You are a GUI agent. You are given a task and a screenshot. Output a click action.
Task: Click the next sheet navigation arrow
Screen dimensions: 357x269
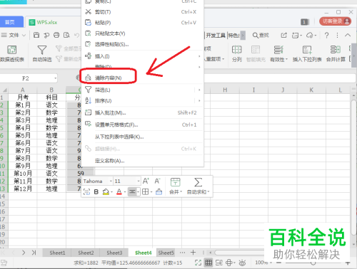pos(24,253)
